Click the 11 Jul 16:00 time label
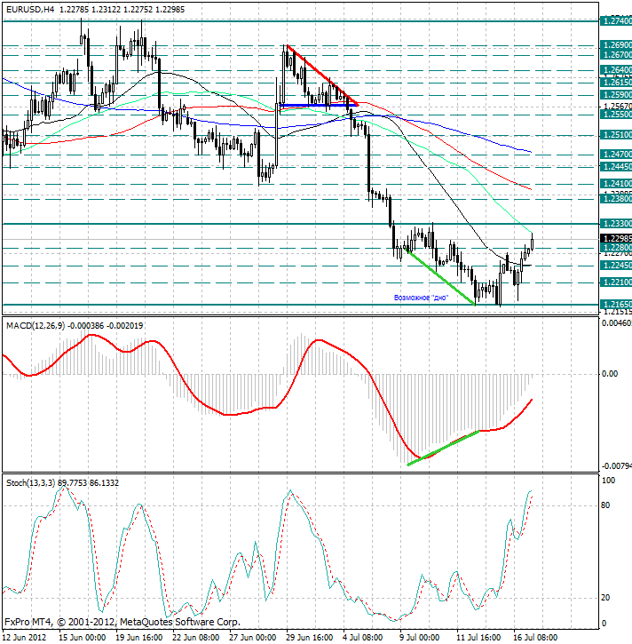 point(478,638)
